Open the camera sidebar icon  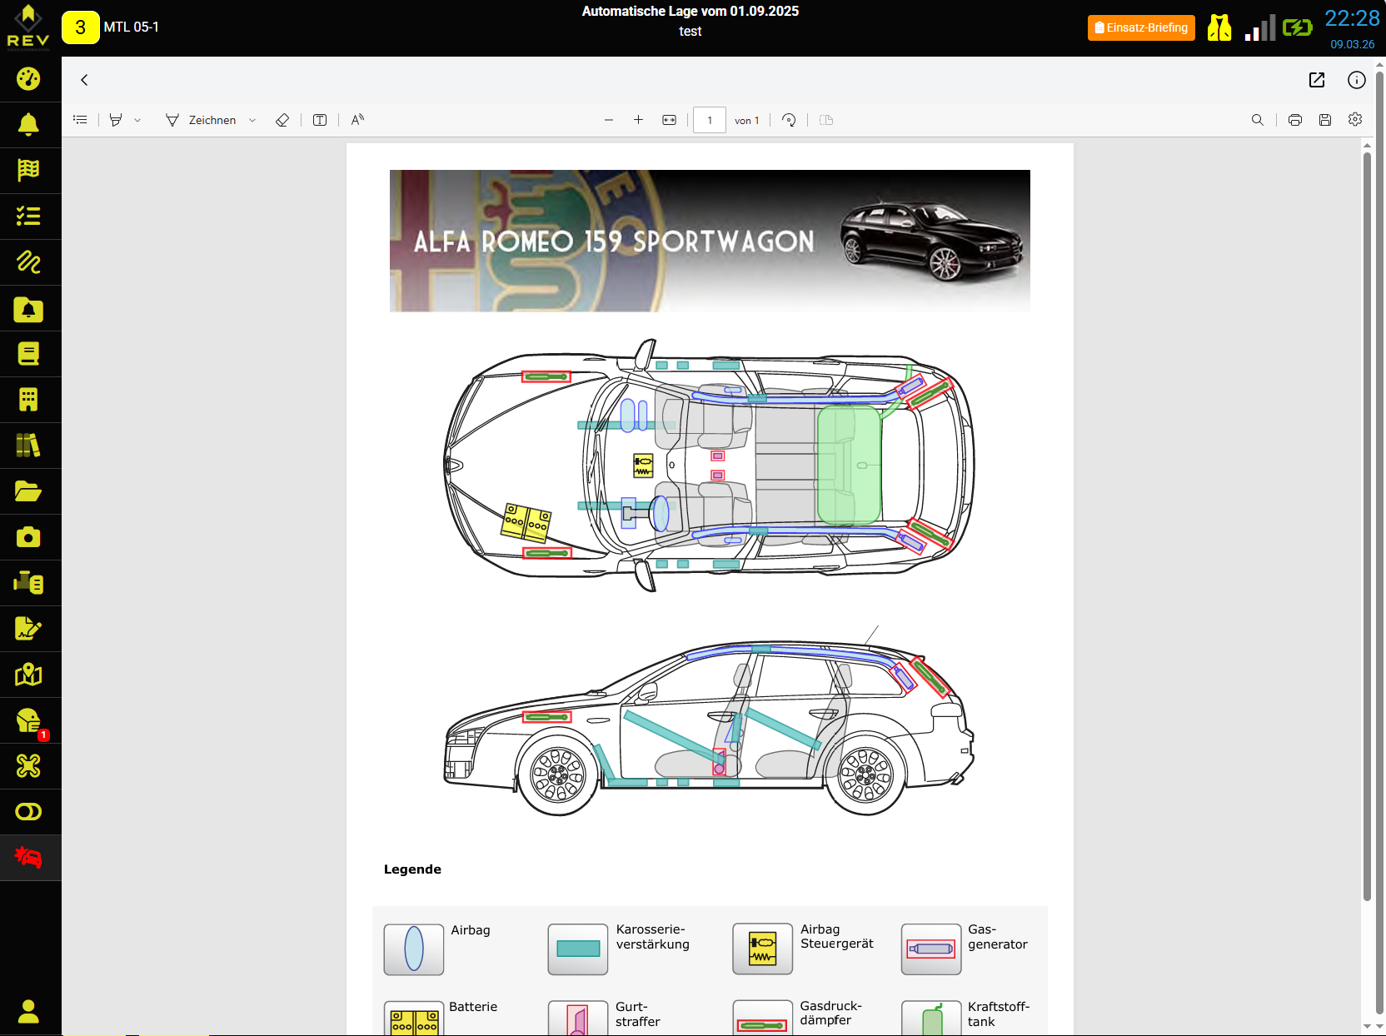[28, 537]
